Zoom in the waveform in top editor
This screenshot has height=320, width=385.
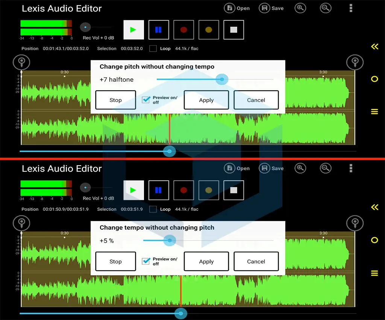pyautogui.click(x=300, y=8)
